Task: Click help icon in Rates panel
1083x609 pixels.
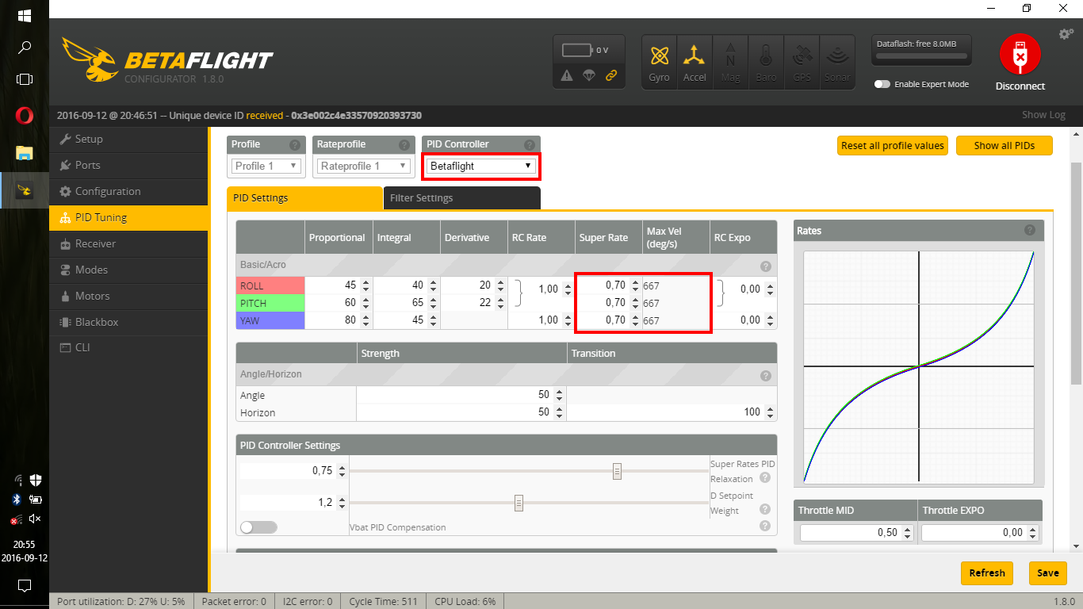Action: pyautogui.click(x=1029, y=230)
